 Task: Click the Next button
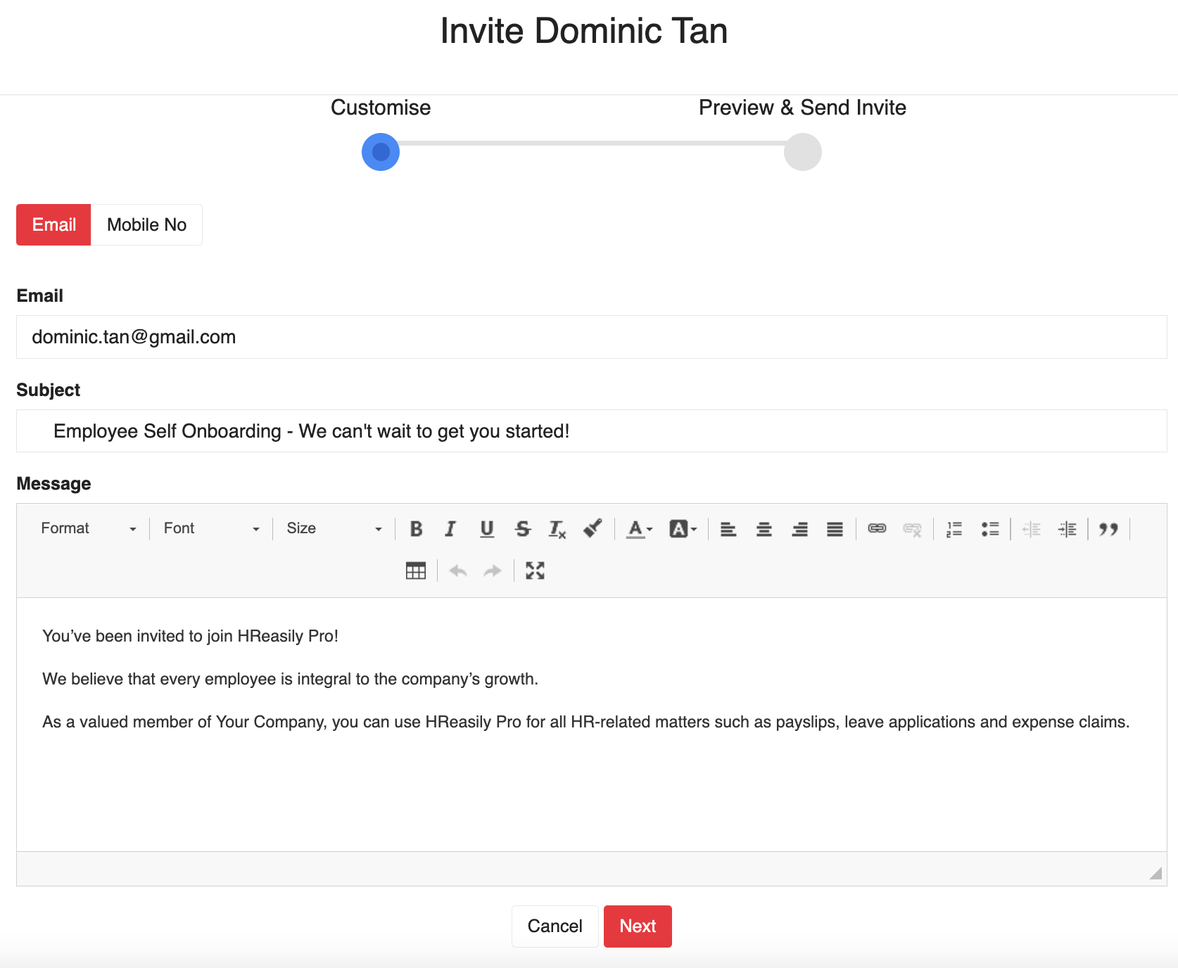(x=638, y=926)
